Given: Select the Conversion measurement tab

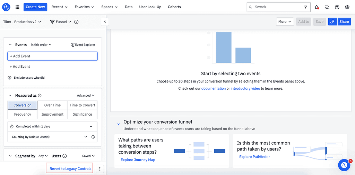Looking at the screenshot, I should click(x=23, y=105).
